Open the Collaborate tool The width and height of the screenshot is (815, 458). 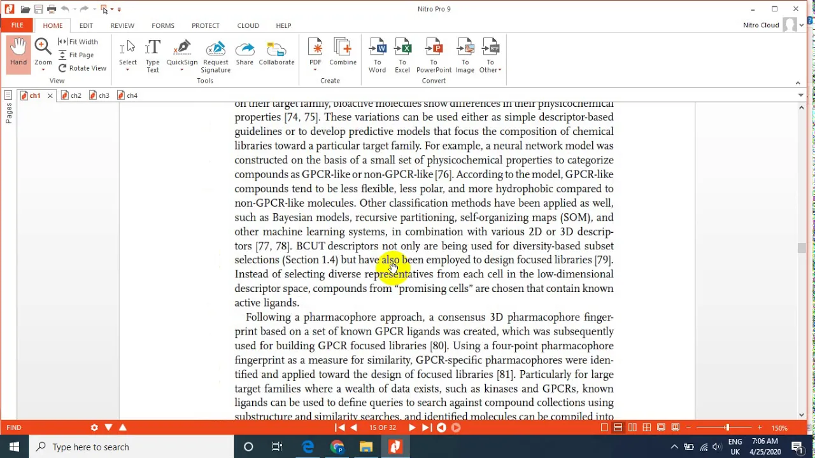click(x=276, y=52)
